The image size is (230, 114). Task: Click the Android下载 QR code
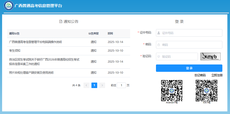click(172, 90)
